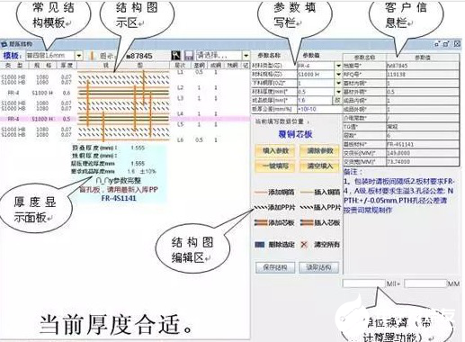Click the 基板材料 value FR-4S1141
Viewport: 465px width, 342px height.
400,144
